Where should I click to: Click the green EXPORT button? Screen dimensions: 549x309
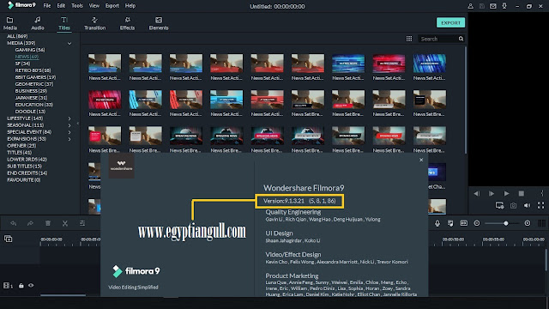tap(450, 23)
